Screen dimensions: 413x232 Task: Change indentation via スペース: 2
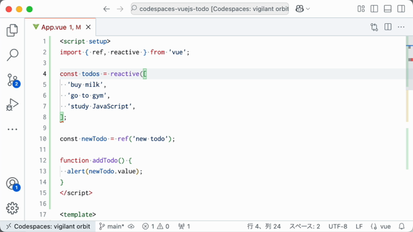tap(305, 226)
